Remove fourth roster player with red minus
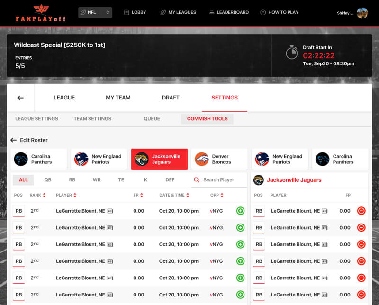 [x=361, y=261]
